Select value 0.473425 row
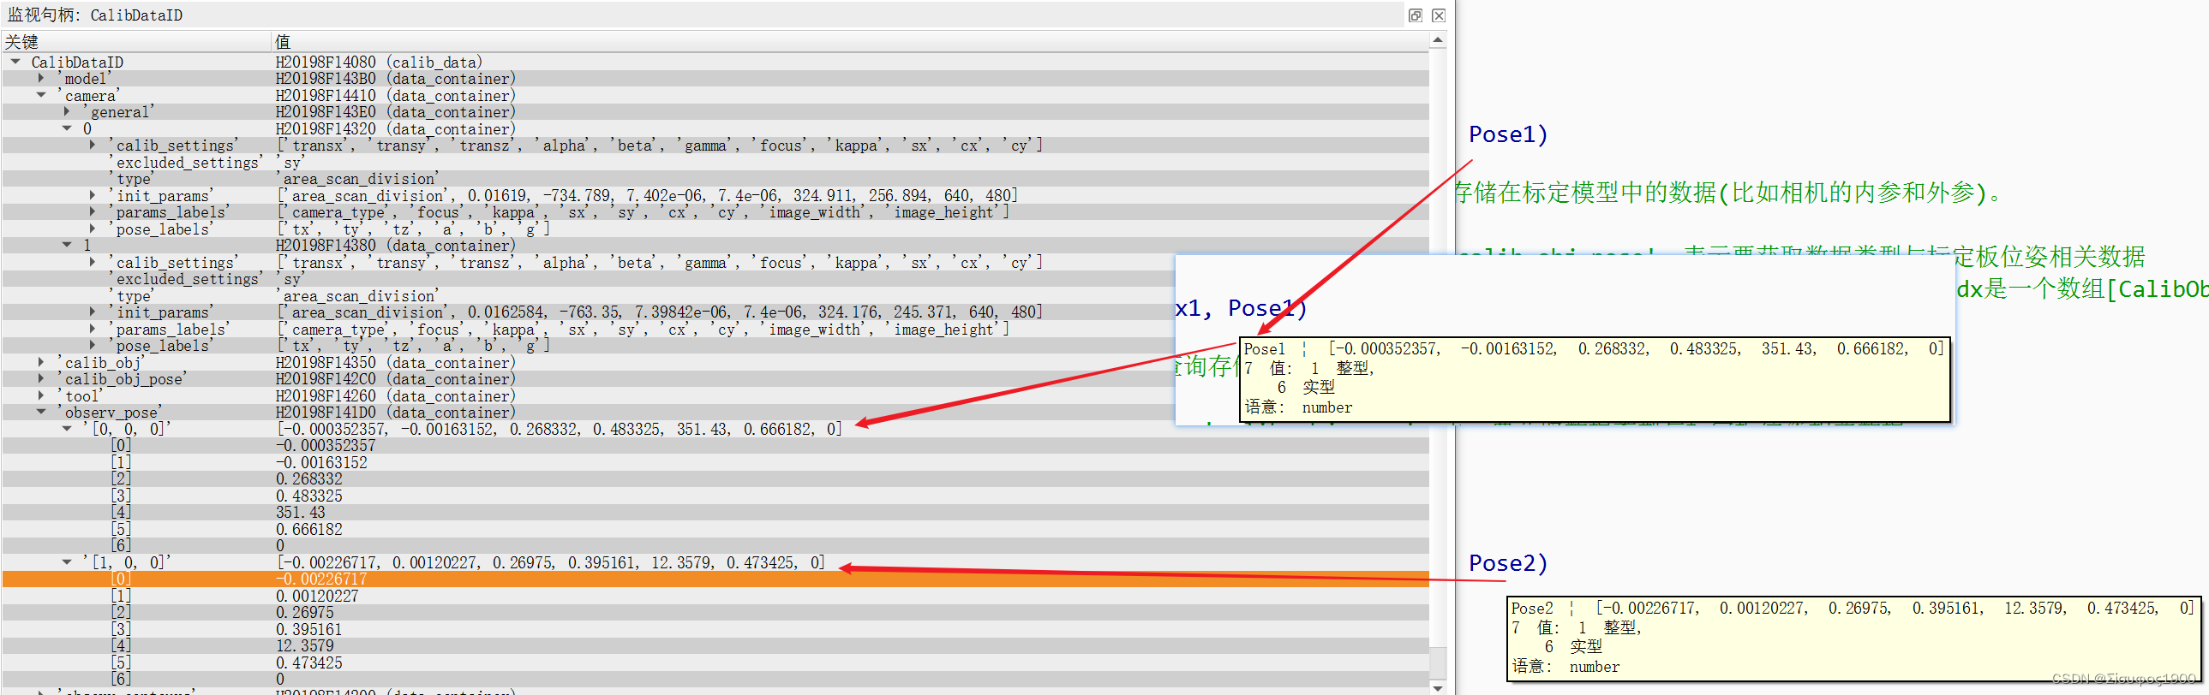The image size is (2209, 695). click(x=308, y=663)
